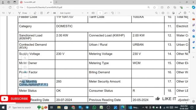Show hidden system tray icons

tap(143, 107)
